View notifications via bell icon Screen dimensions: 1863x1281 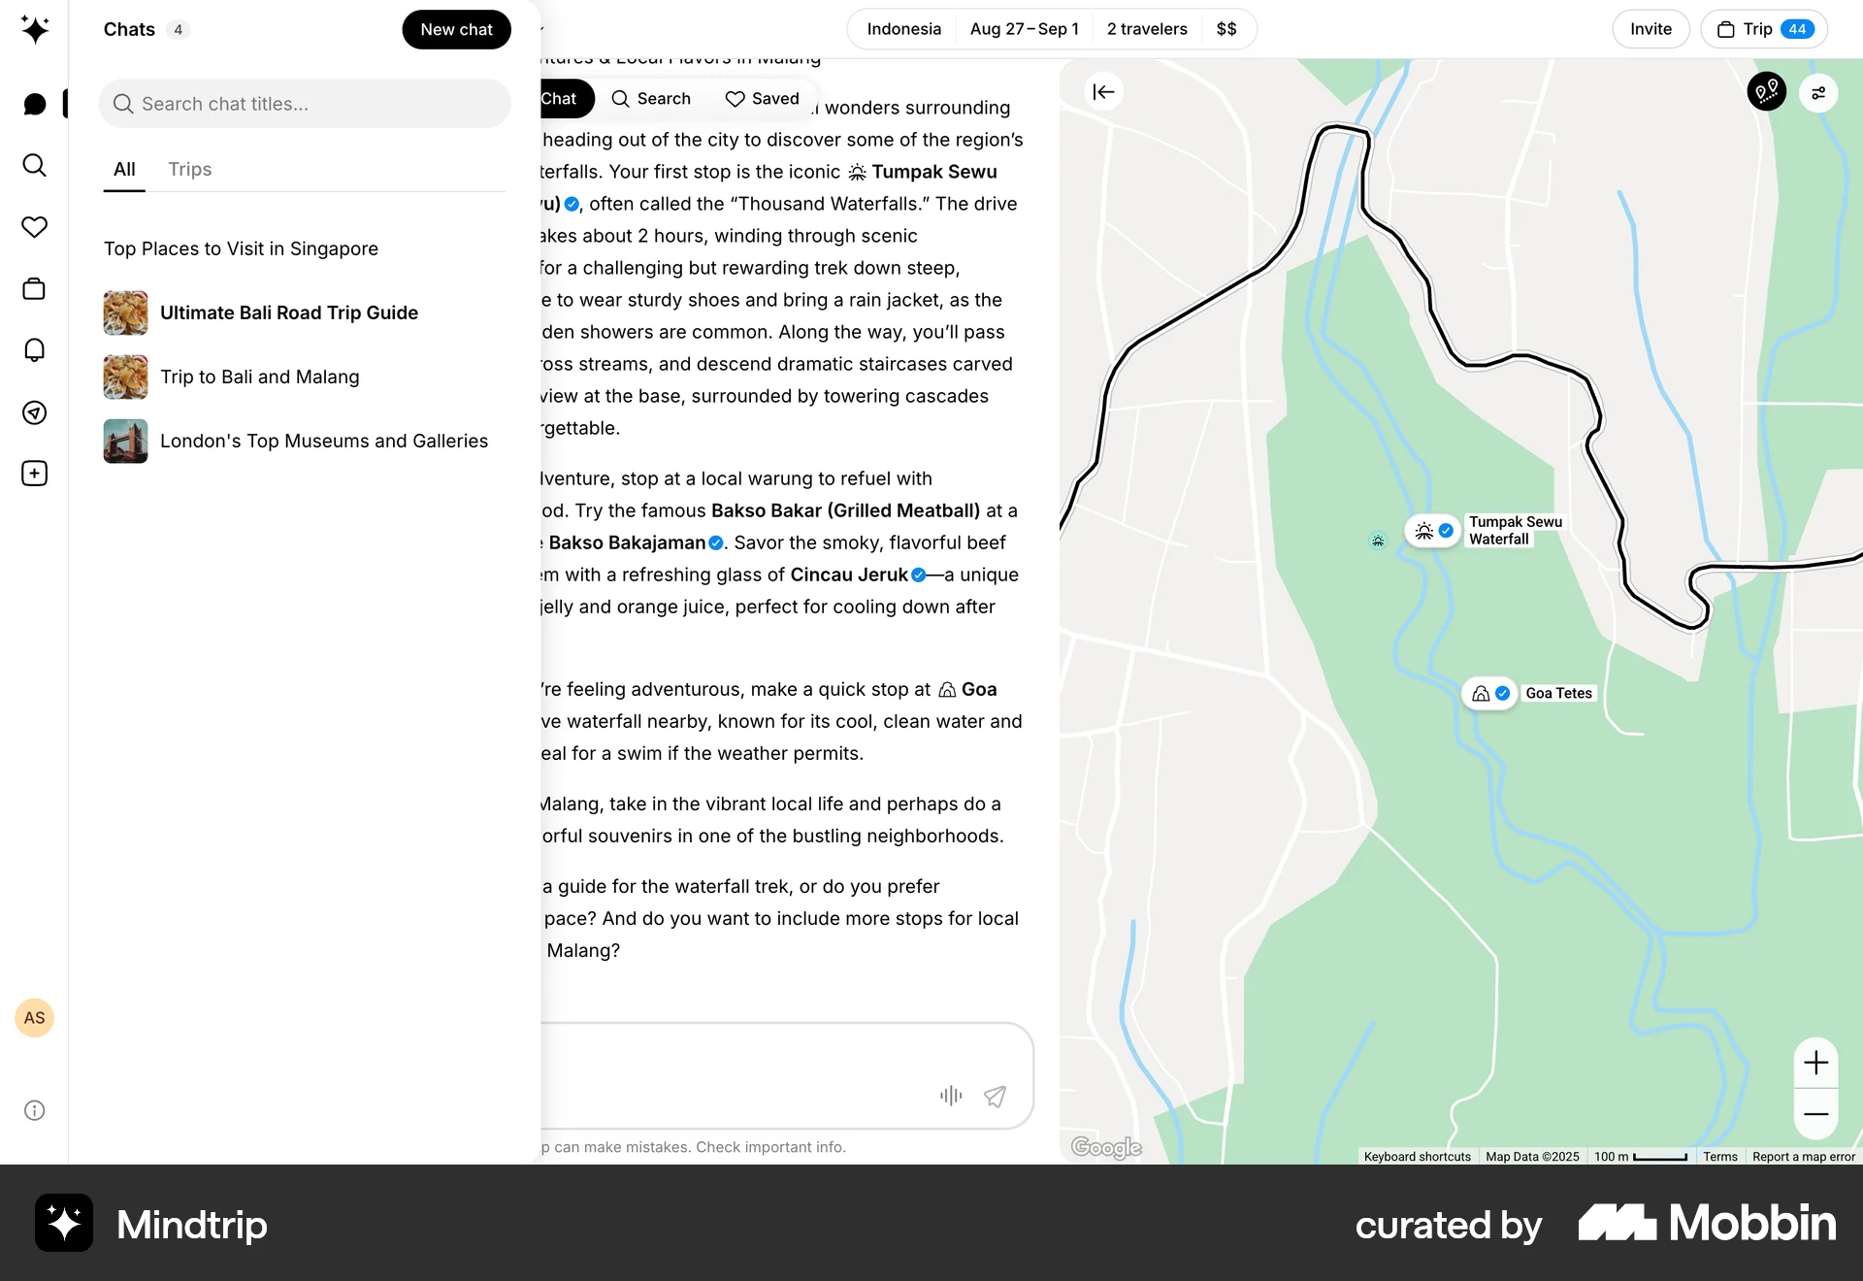(x=35, y=350)
